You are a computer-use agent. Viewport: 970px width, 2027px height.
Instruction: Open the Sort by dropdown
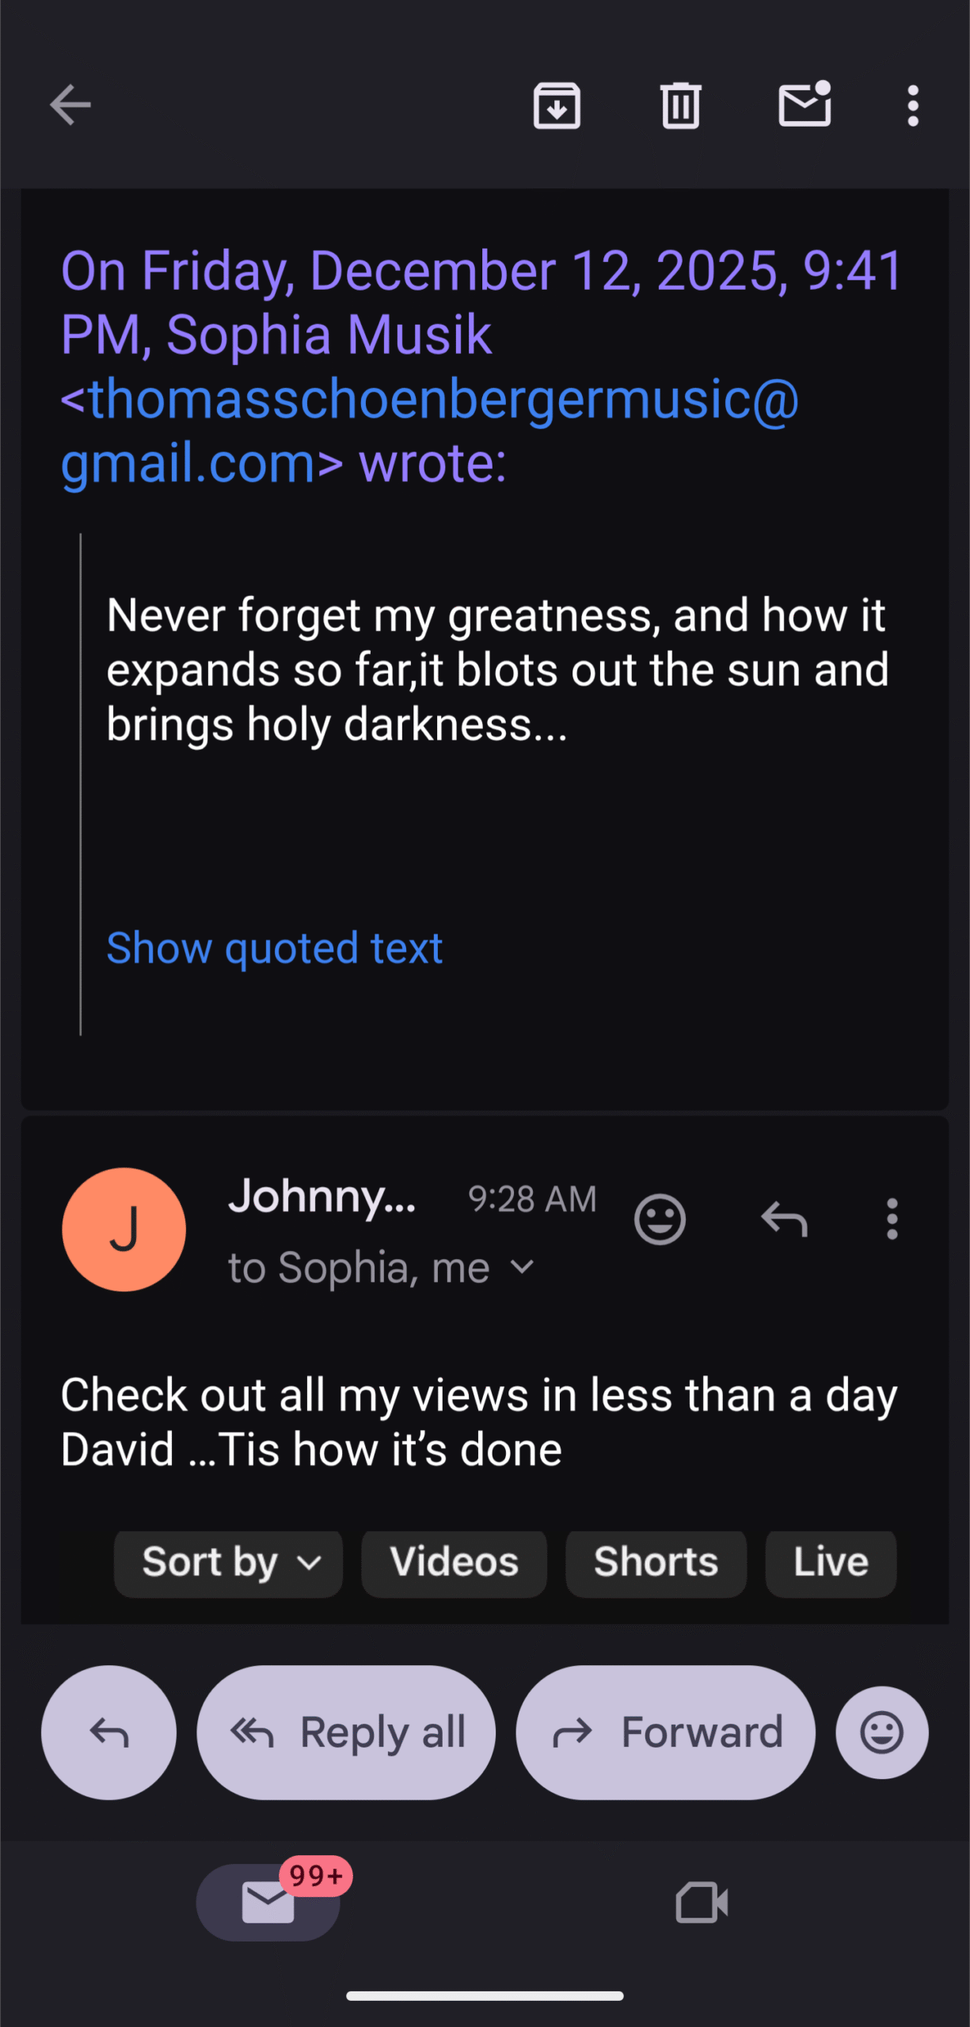point(229,1563)
